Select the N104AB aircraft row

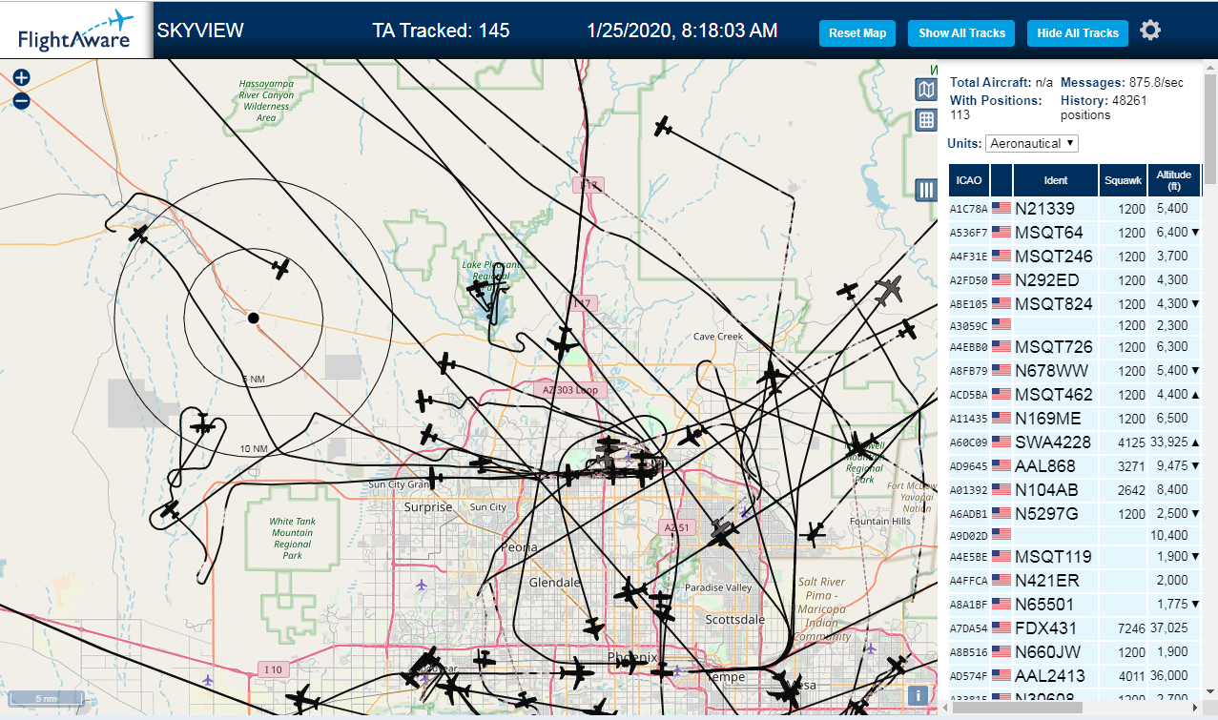[1075, 489]
